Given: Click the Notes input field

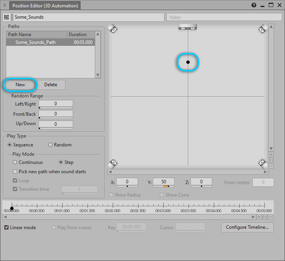Looking at the screenshot, I should (x=224, y=17).
